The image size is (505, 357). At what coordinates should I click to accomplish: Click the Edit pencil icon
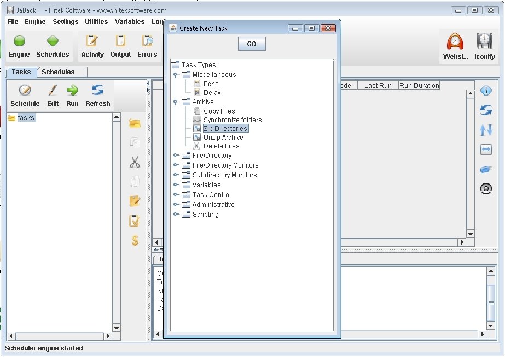pyautogui.click(x=53, y=90)
